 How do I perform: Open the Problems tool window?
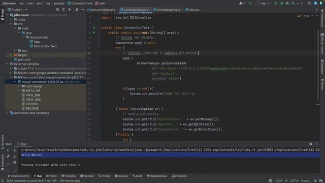click(69, 176)
